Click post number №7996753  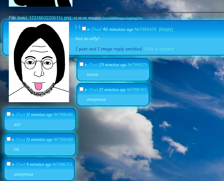62,164
